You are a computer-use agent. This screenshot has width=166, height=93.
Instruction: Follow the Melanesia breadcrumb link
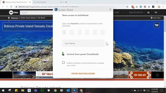pos(15,18)
